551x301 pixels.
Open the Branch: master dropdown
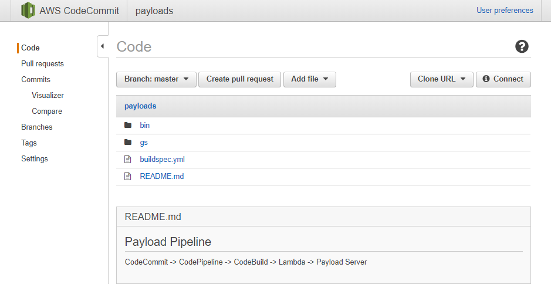tap(156, 79)
